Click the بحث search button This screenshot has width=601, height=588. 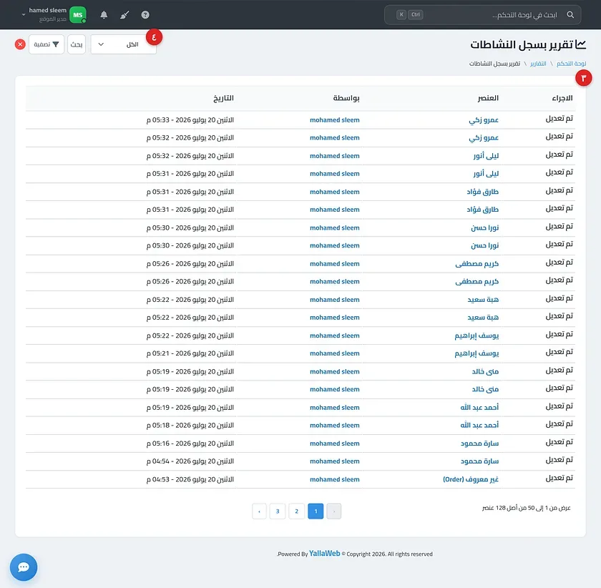(x=77, y=44)
